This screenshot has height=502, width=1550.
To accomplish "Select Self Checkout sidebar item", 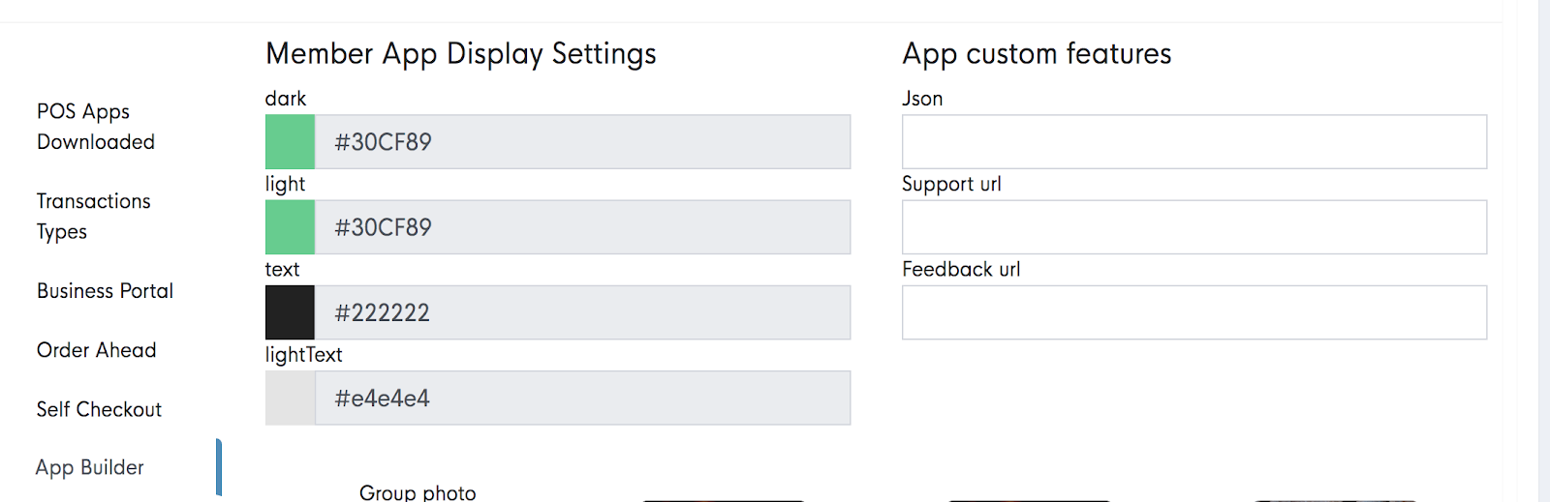I will (x=99, y=409).
